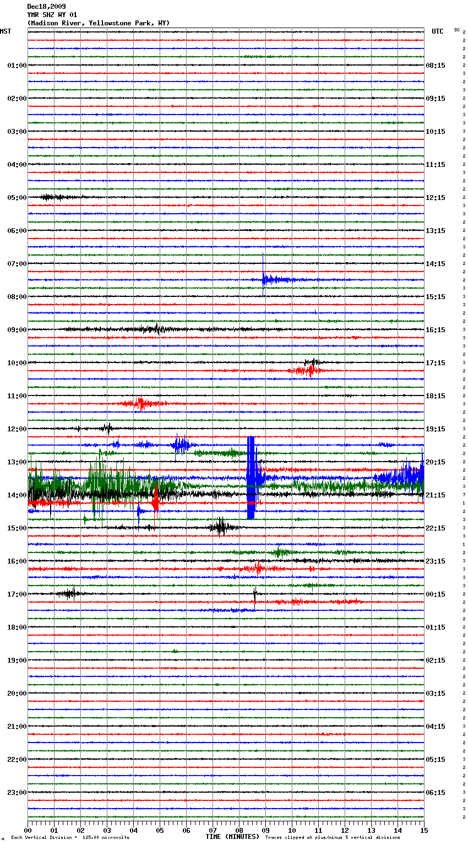Click bottom axis minute tick label 12
The width and height of the screenshot is (468, 845).
click(x=345, y=830)
